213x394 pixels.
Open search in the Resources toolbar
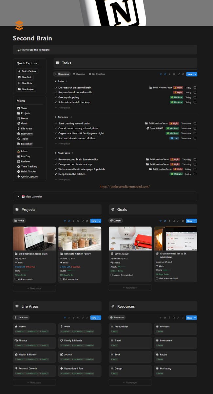(x=174, y=318)
